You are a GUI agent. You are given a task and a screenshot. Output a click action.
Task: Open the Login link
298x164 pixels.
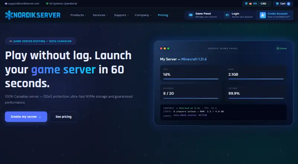(x=239, y=15)
